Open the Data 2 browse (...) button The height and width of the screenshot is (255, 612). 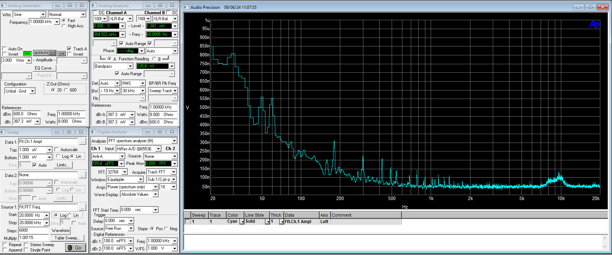click(82, 175)
